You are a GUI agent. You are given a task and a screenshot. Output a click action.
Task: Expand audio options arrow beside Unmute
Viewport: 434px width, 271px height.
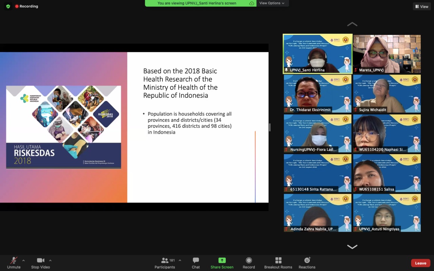23,260
